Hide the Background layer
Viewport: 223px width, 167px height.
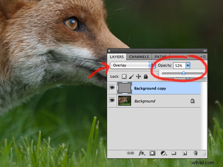(x=112, y=100)
